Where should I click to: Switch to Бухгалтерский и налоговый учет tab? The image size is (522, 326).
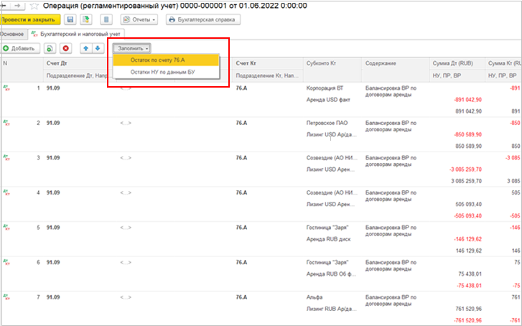[x=76, y=34]
